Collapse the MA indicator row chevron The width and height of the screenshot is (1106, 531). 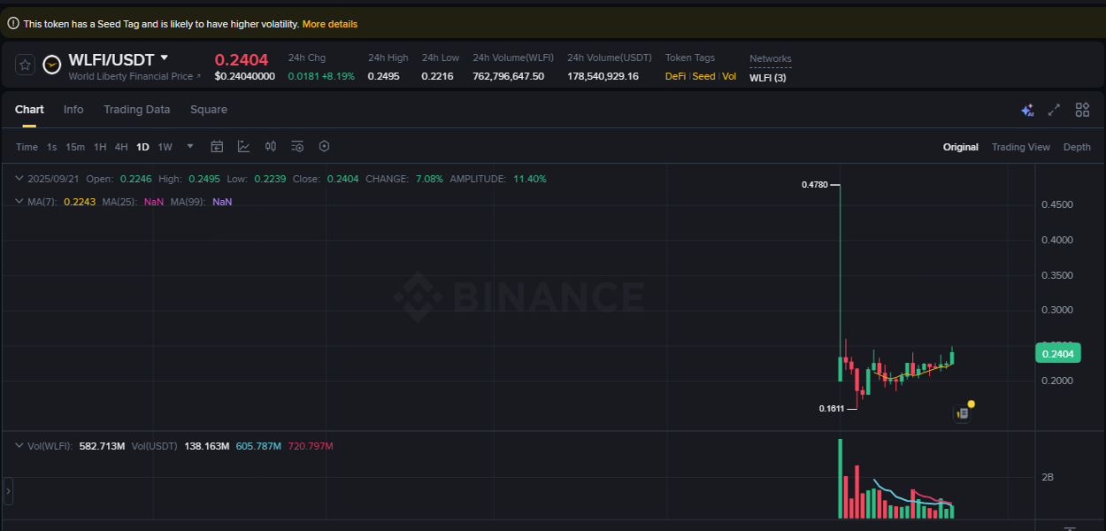(18, 201)
